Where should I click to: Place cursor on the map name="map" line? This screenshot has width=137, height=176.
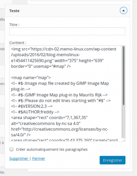point(31,78)
